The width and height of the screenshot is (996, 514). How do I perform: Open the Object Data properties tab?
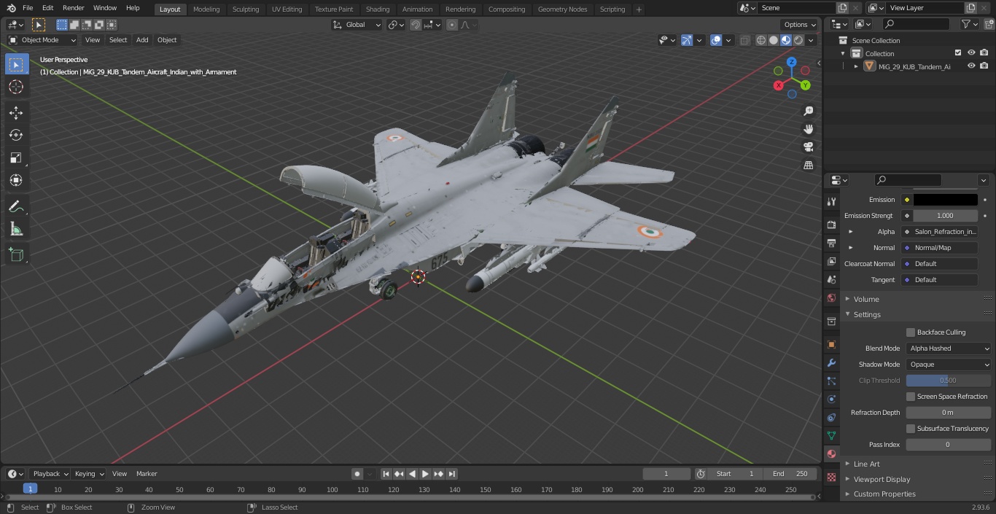pyautogui.click(x=831, y=435)
